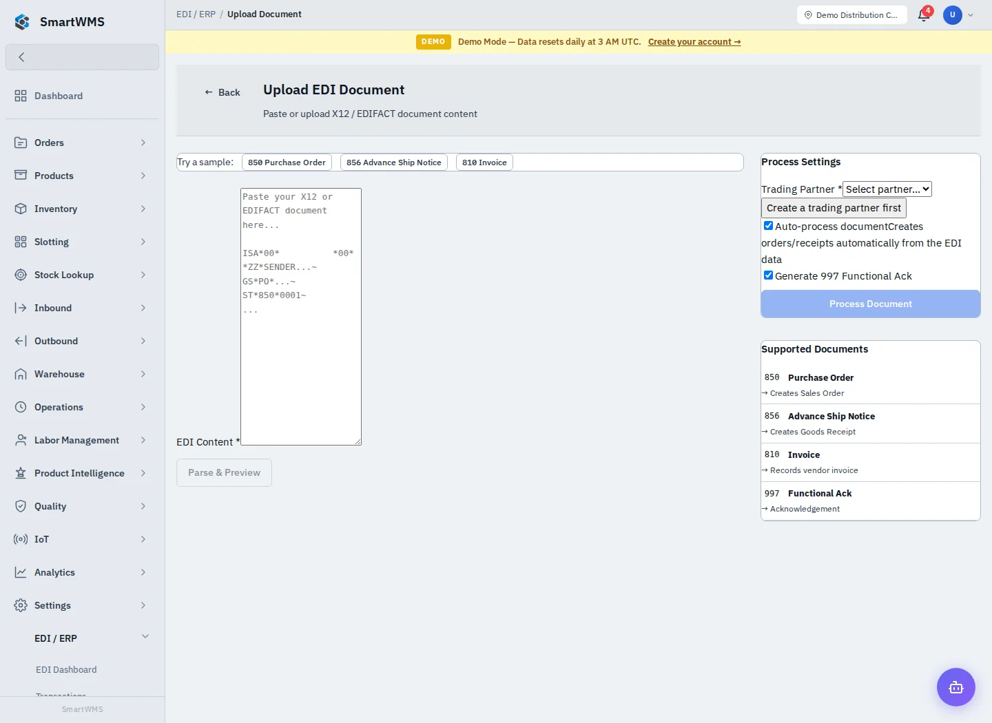Click the Labor Management person icon
The image size is (992, 723).
[21, 440]
